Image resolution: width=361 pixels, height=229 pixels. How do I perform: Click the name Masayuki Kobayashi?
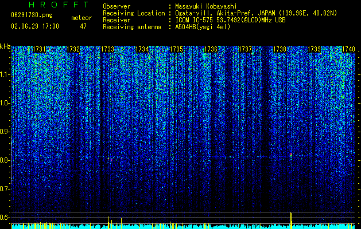[206, 6]
